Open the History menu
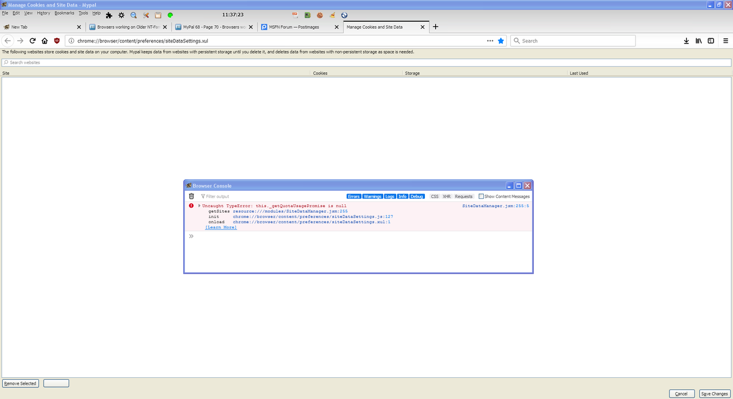 [44, 13]
